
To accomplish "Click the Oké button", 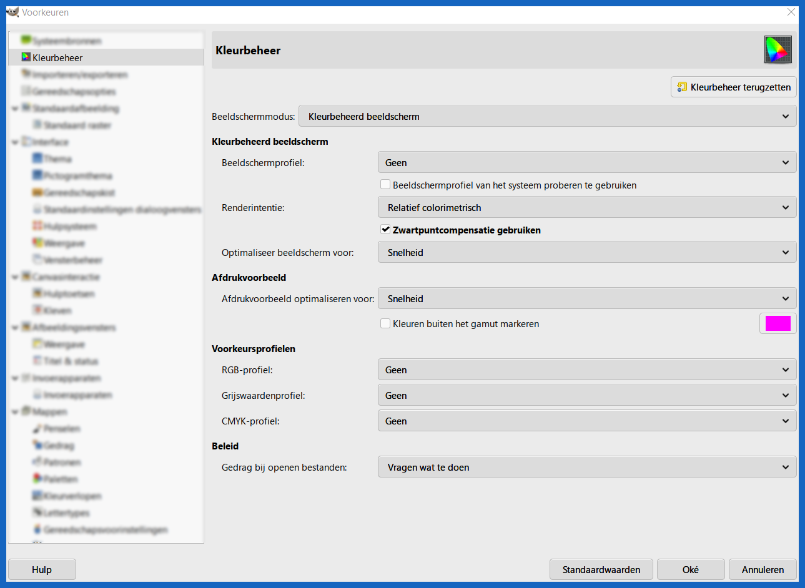I will 691,569.
